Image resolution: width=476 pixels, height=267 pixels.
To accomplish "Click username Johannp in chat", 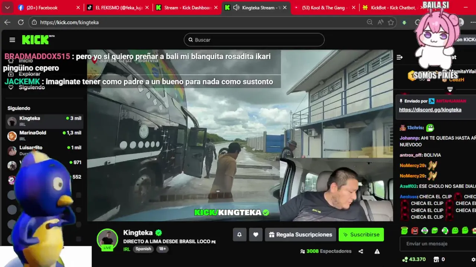I will coord(409,138).
